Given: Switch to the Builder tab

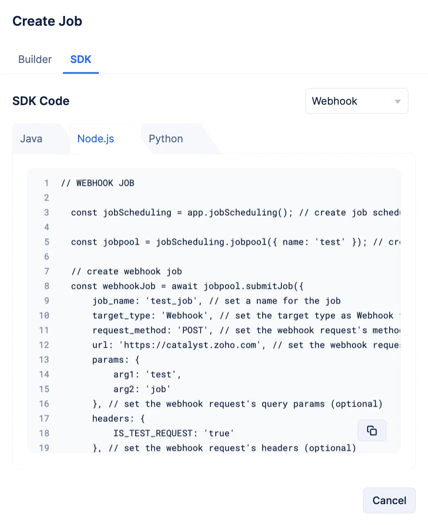Looking at the screenshot, I should click(x=35, y=60).
